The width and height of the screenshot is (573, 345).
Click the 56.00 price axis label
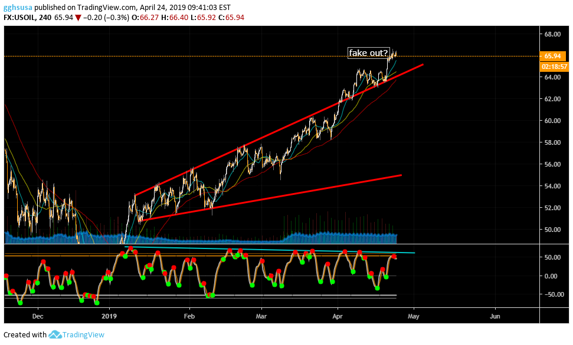pos(552,164)
